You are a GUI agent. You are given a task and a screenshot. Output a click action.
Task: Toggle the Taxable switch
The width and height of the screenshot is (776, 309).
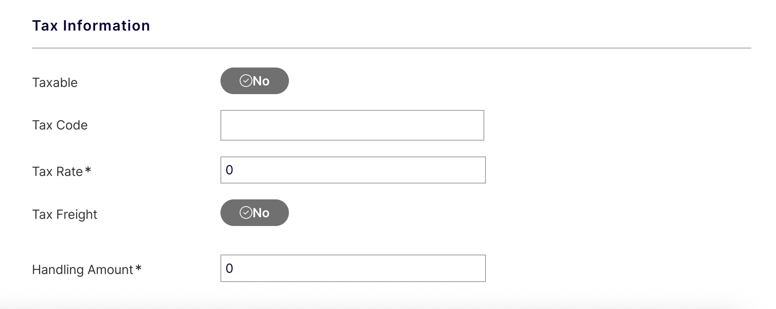tap(254, 81)
